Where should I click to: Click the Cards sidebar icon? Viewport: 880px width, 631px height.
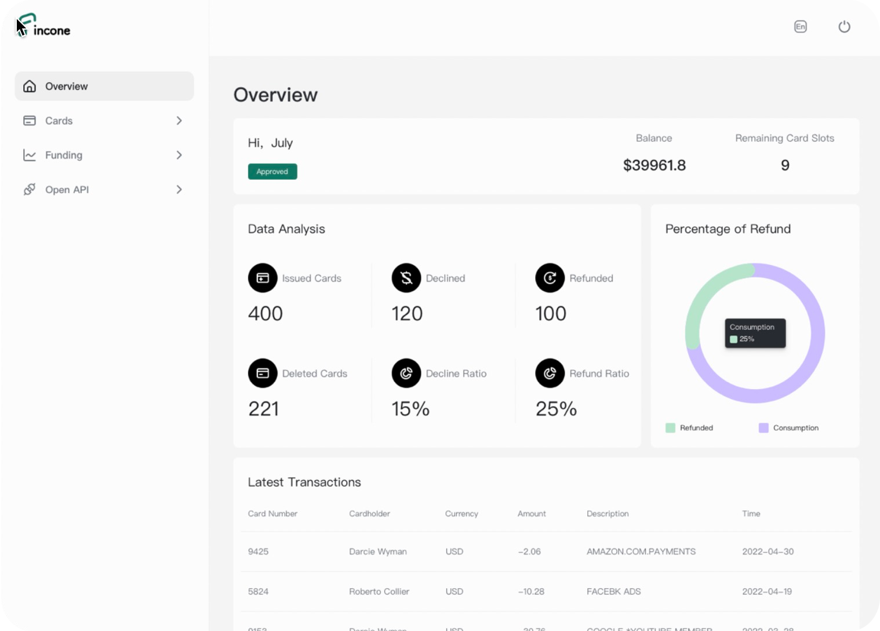coord(30,121)
